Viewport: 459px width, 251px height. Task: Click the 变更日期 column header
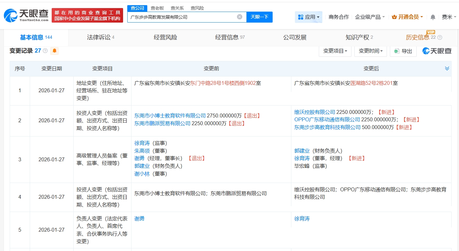coord(52,68)
